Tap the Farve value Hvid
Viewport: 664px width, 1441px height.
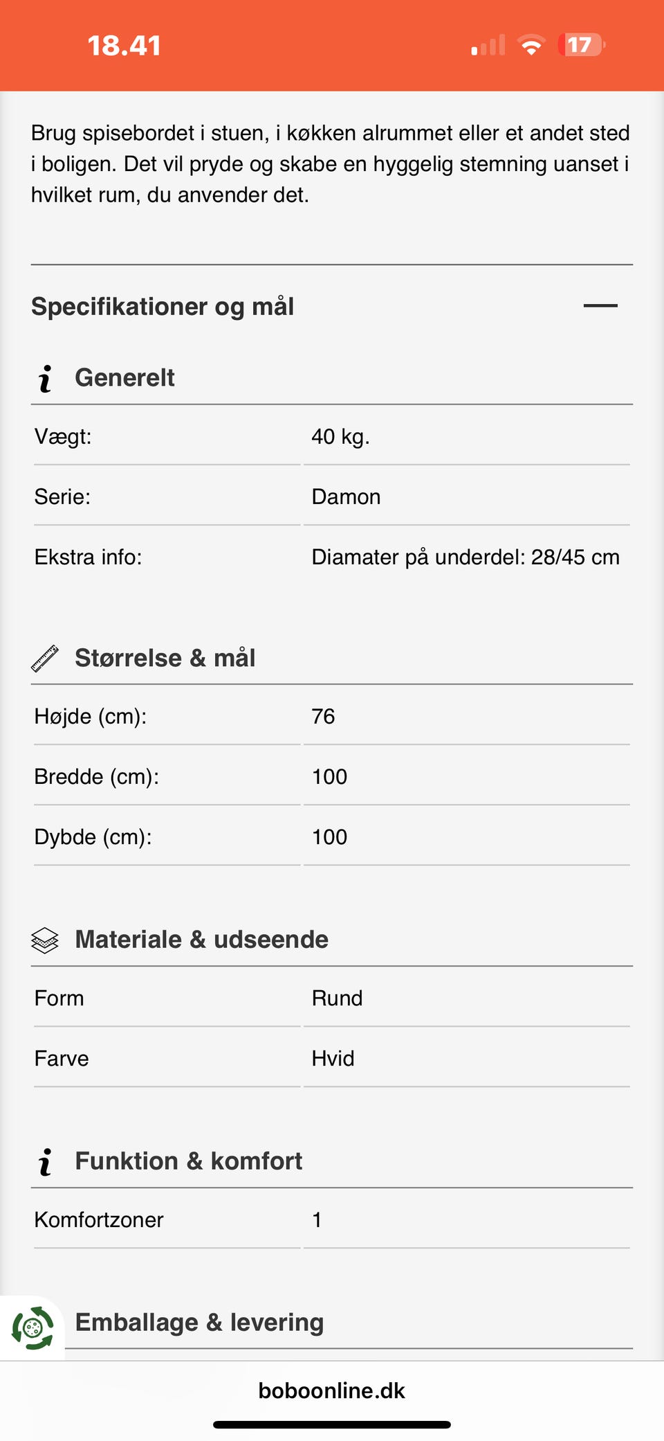(333, 1059)
